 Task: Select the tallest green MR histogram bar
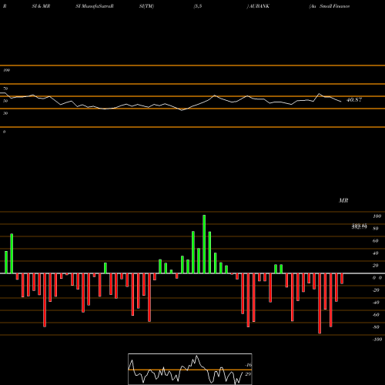204,244
